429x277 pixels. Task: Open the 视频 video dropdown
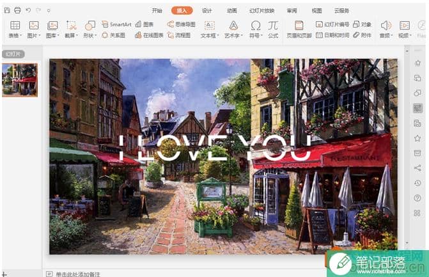tap(405, 29)
